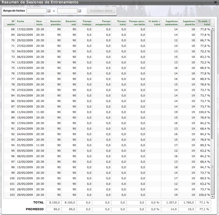
Task: Sort by % asist. / total header
Action: 203,23
